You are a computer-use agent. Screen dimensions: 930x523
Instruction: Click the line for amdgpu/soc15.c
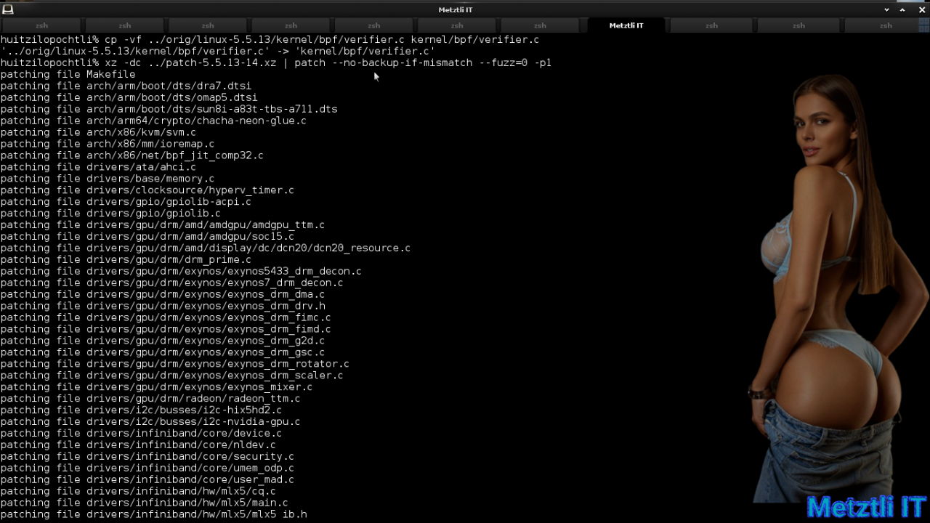(147, 237)
